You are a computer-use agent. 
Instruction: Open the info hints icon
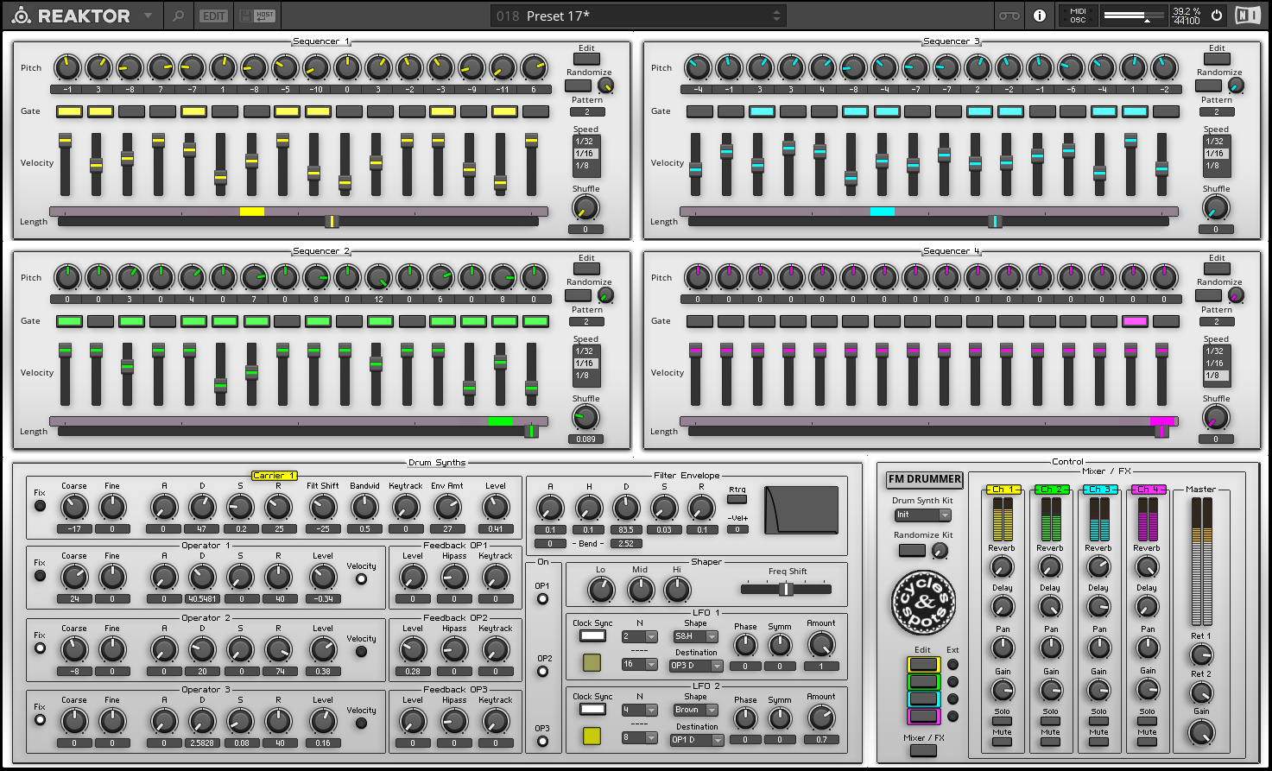click(1040, 16)
